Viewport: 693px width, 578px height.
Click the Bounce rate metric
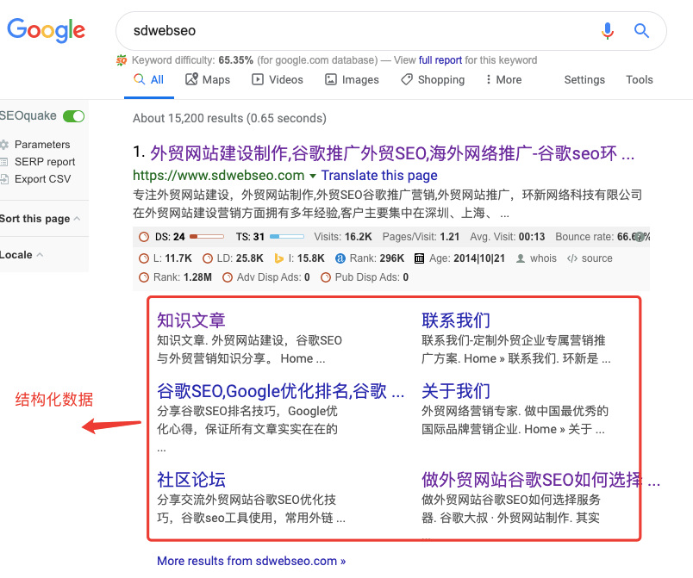tap(602, 237)
